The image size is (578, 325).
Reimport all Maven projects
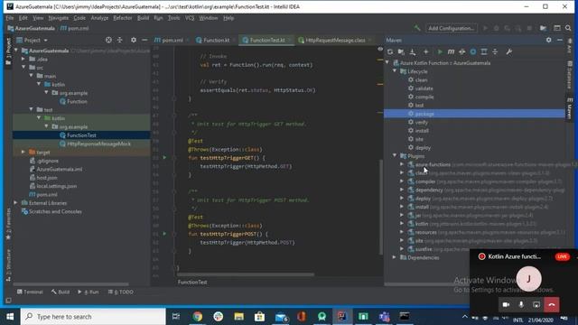[x=390, y=52]
